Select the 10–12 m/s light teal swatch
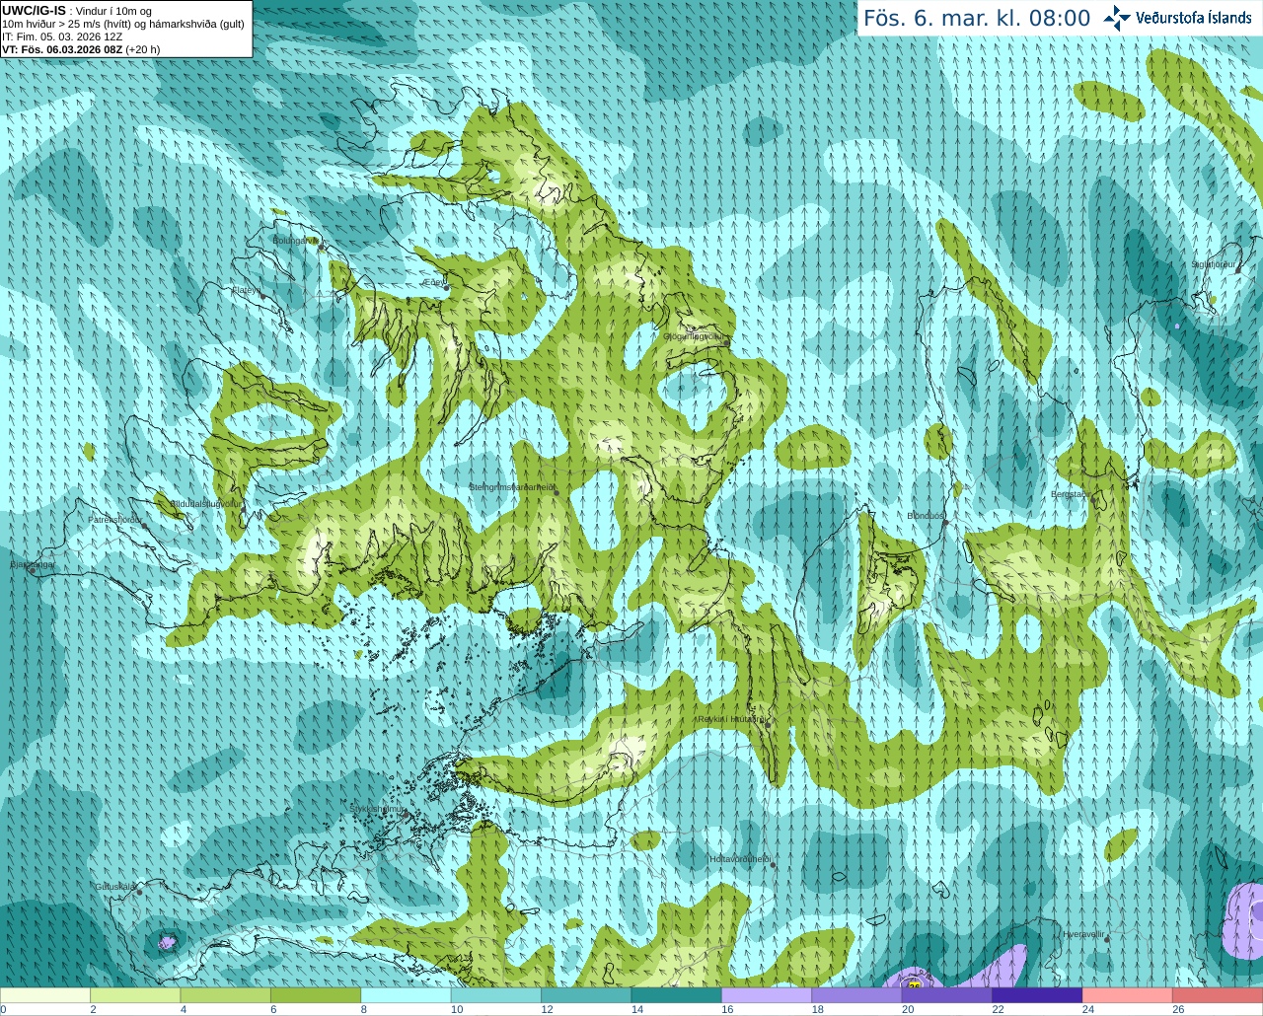1263x1016 pixels. click(496, 995)
